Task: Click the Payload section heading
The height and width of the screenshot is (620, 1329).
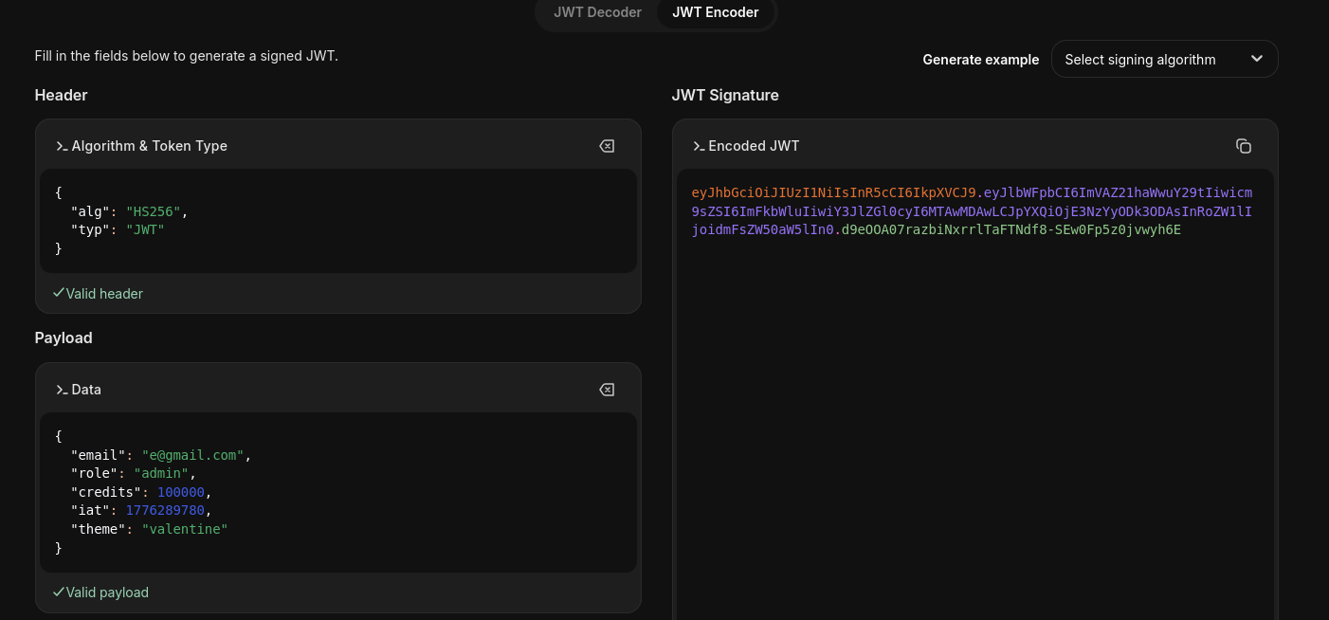Action: 64,337
